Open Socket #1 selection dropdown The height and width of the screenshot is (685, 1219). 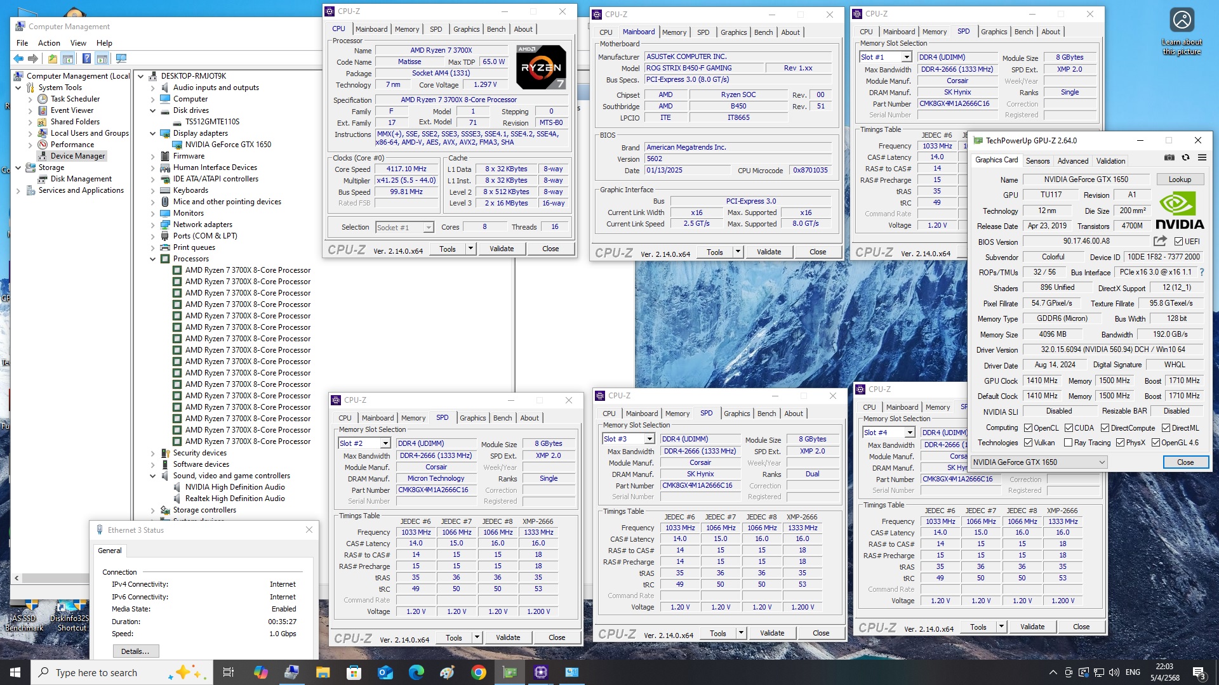[404, 228]
